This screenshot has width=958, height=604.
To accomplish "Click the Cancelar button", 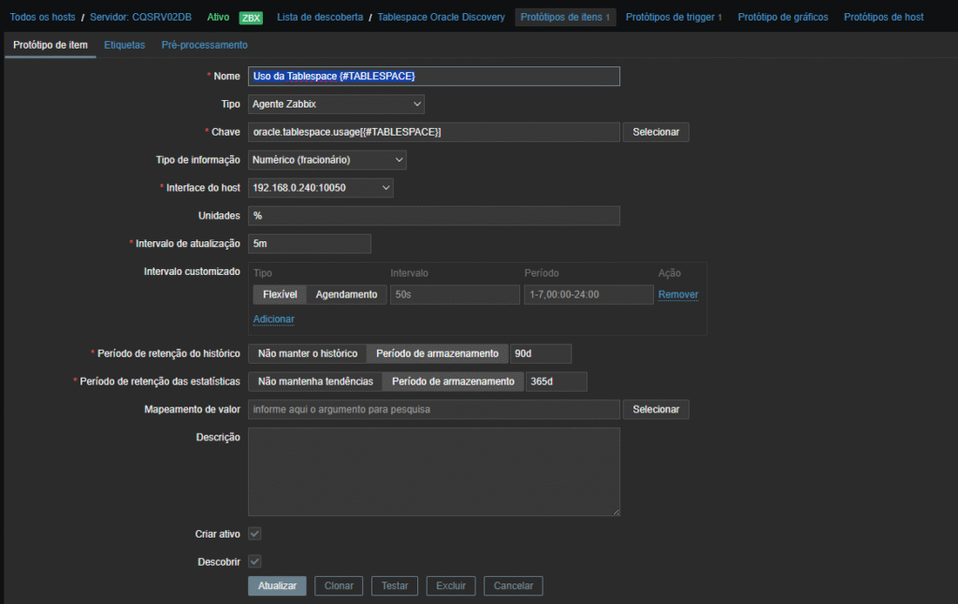I will [514, 585].
